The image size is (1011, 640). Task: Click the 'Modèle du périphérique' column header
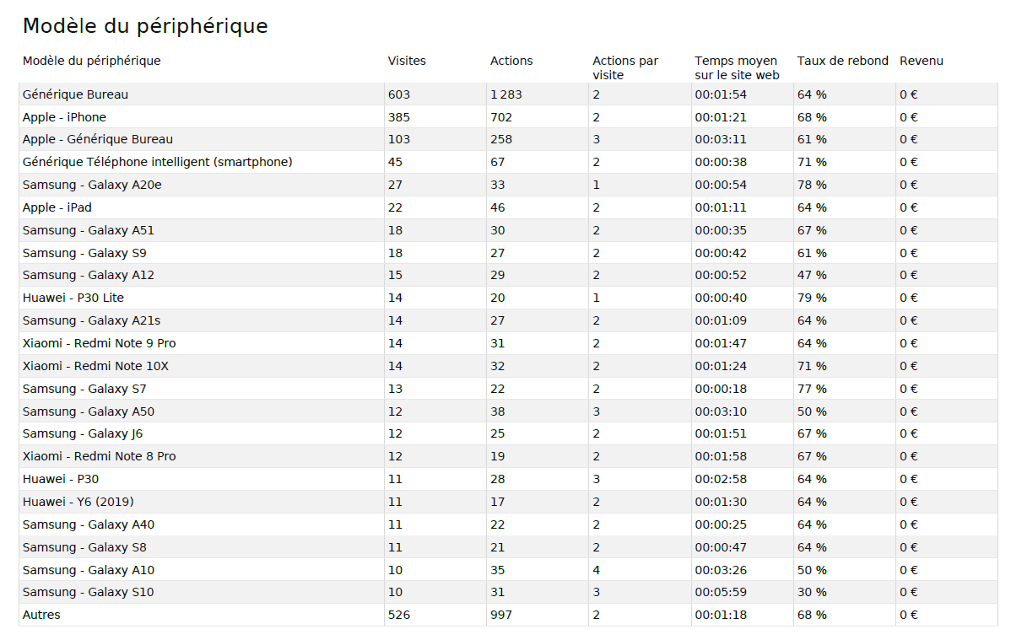click(x=91, y=61)
